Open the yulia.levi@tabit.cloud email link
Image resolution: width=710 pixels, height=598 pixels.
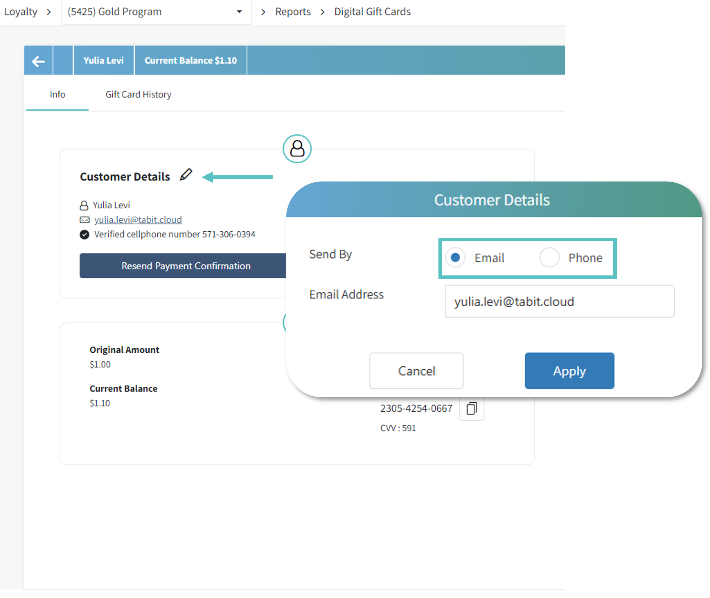[x=138, y=220]
